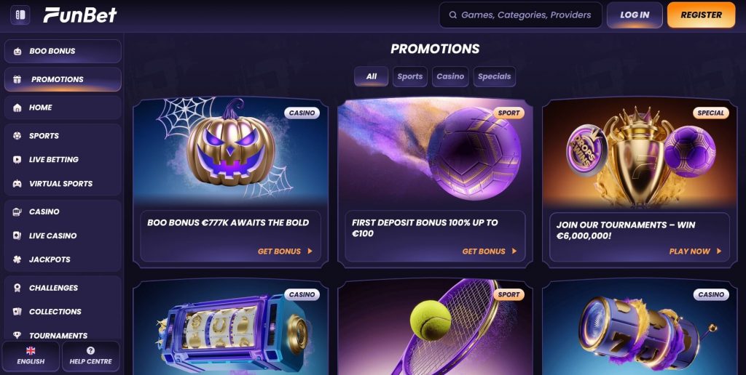Click the Boo Bonus pumpkin icon in the sidebar
Screen dimensions: 746x375
[x=17, y=52]
